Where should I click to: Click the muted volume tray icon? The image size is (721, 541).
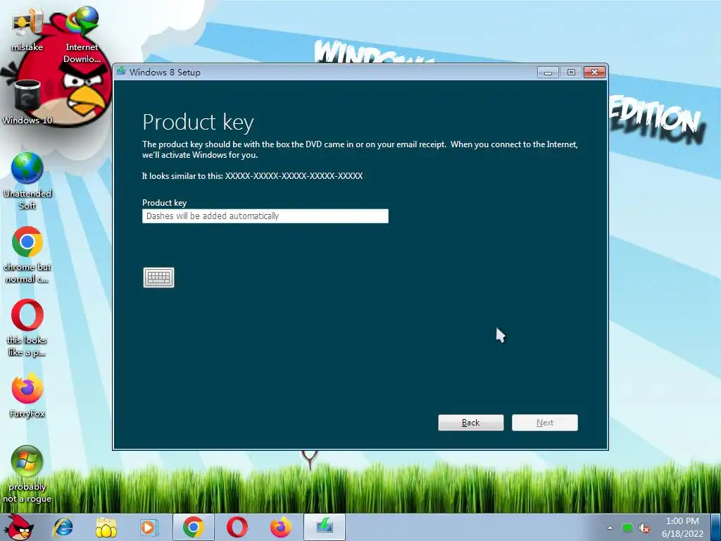coord(644,528)
